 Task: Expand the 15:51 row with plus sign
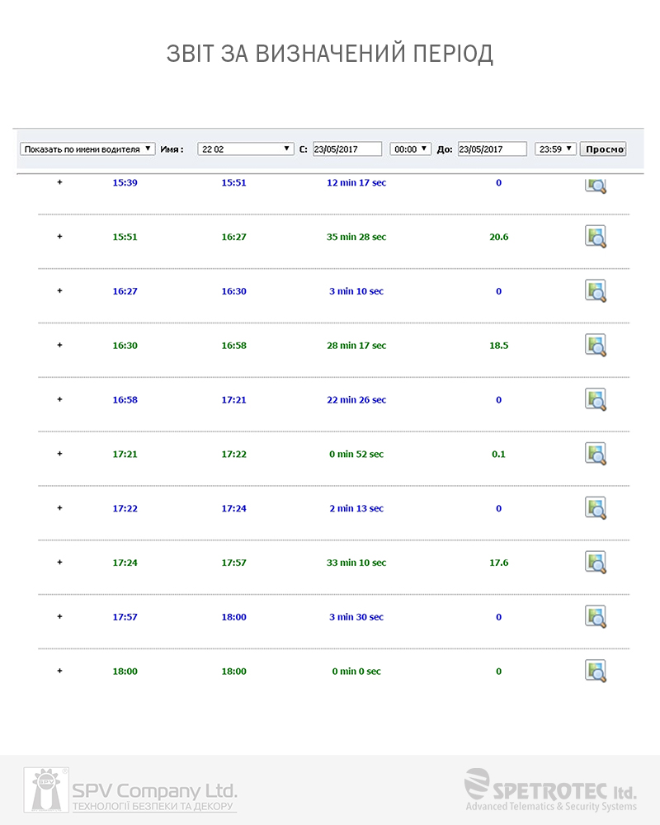tap(59, 237)
